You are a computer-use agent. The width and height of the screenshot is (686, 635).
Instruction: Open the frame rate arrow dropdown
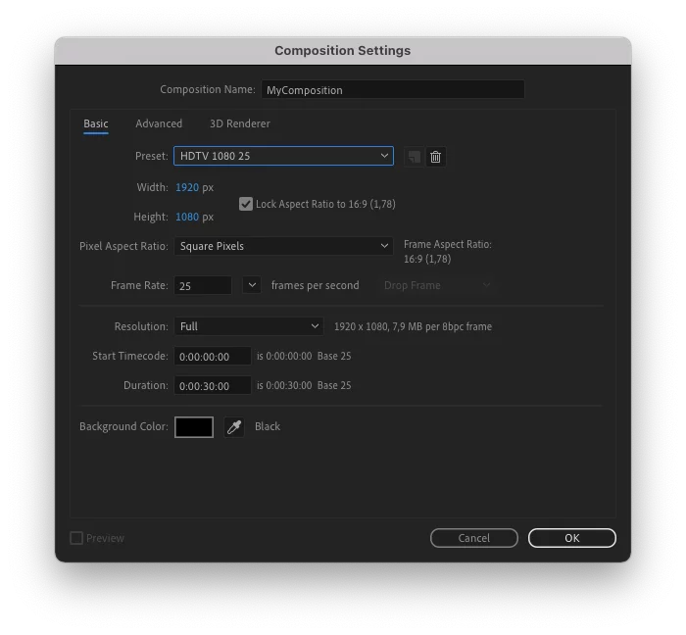(252, 285)
